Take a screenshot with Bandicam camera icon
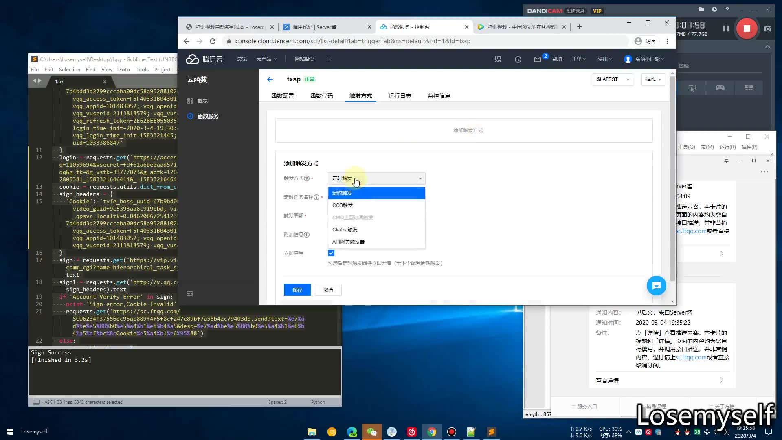 tap(768, 29)
